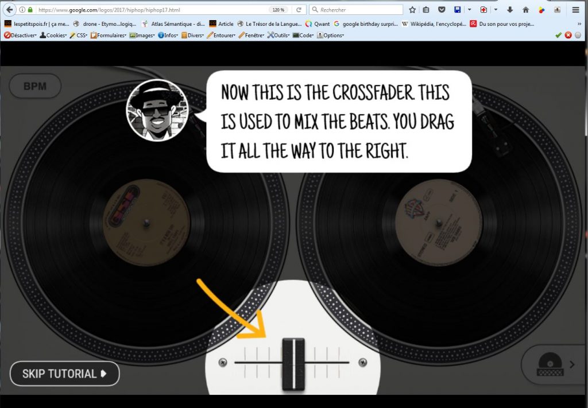This screenshot has height=408, width=588.
Task: Click the browser back arrow button
Action: (10, 10)
